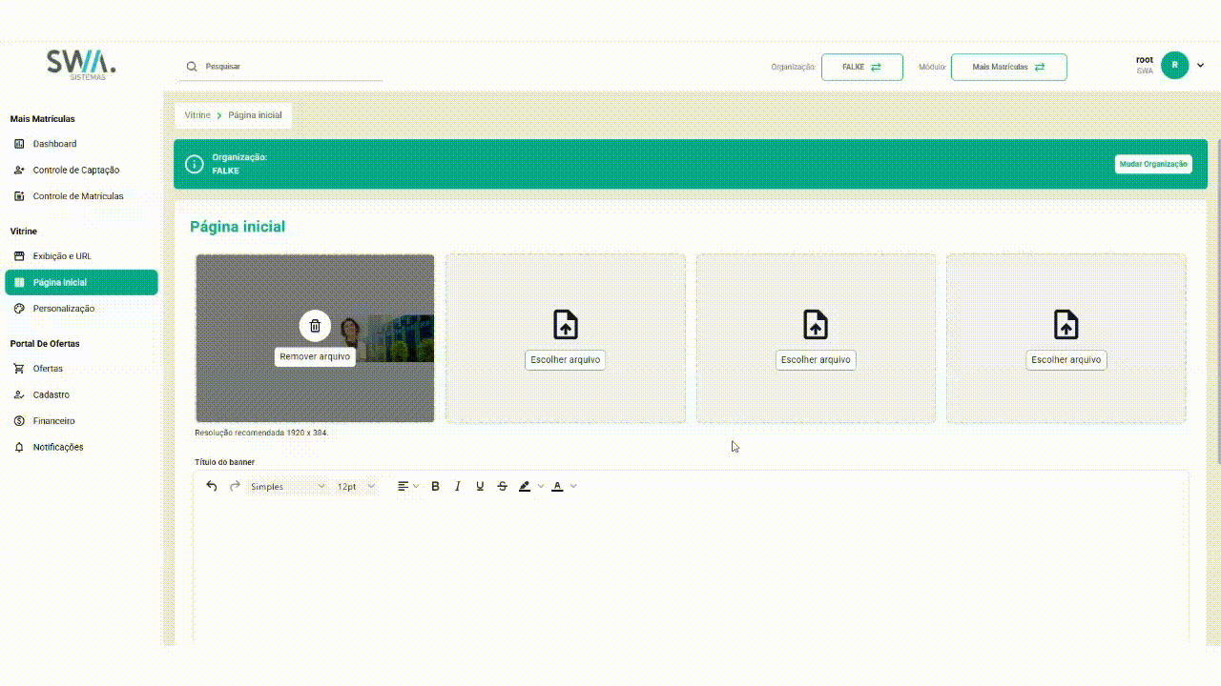Toggle strikethrough formatting
The height and width of the screenshot is (686, 1221).
[x=503, y=486]
